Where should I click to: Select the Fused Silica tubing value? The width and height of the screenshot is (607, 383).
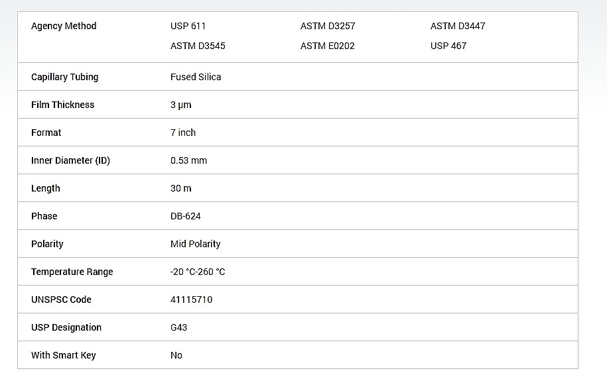pos(196,77)
